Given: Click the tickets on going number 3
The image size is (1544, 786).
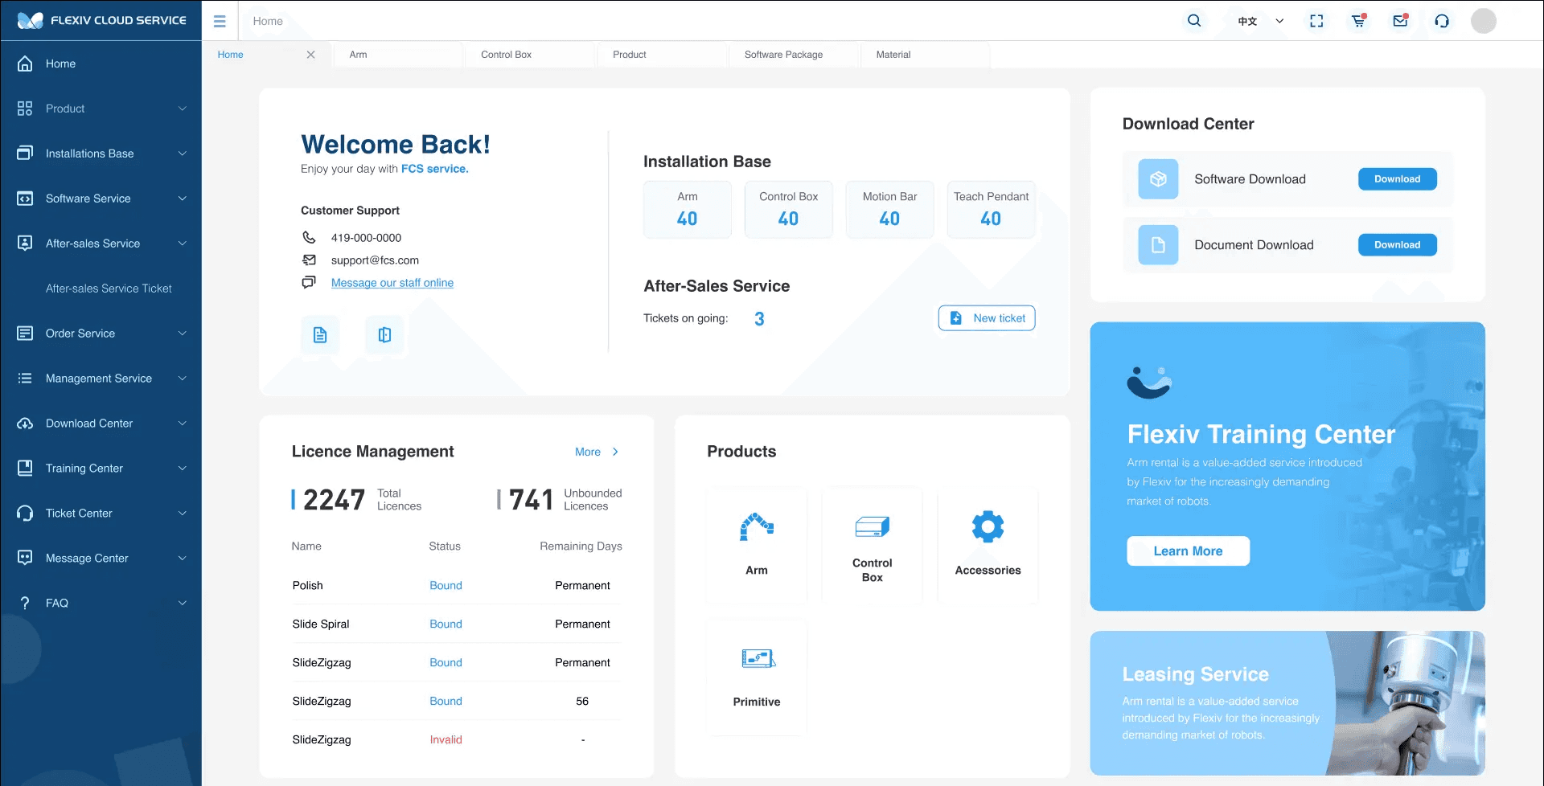Looking at the screenshot, I should pos(759,319).
